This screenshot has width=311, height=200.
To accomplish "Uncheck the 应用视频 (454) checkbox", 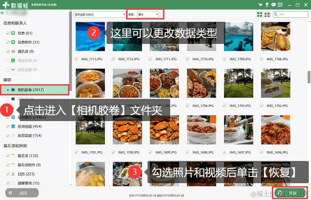I will tap(8, 126).
